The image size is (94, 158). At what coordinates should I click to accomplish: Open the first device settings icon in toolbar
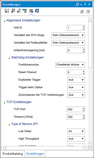pos(7,11)
